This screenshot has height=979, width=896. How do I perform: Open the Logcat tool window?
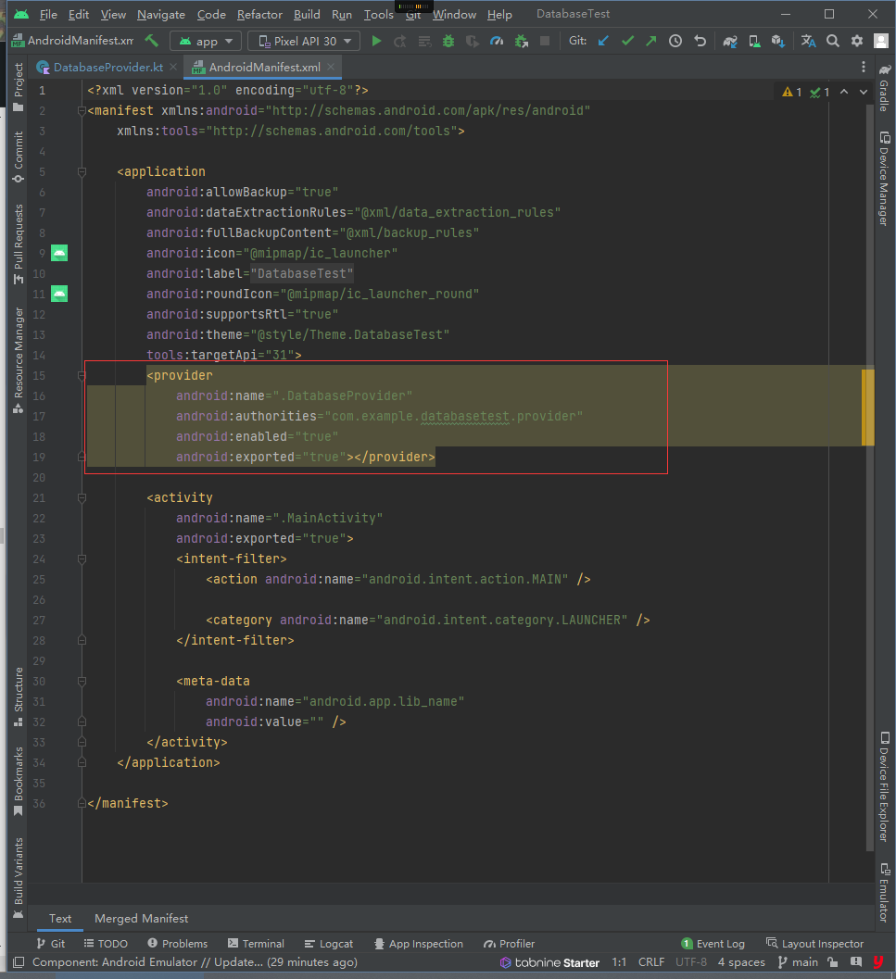pyautogui.click(x=328, y=944)
